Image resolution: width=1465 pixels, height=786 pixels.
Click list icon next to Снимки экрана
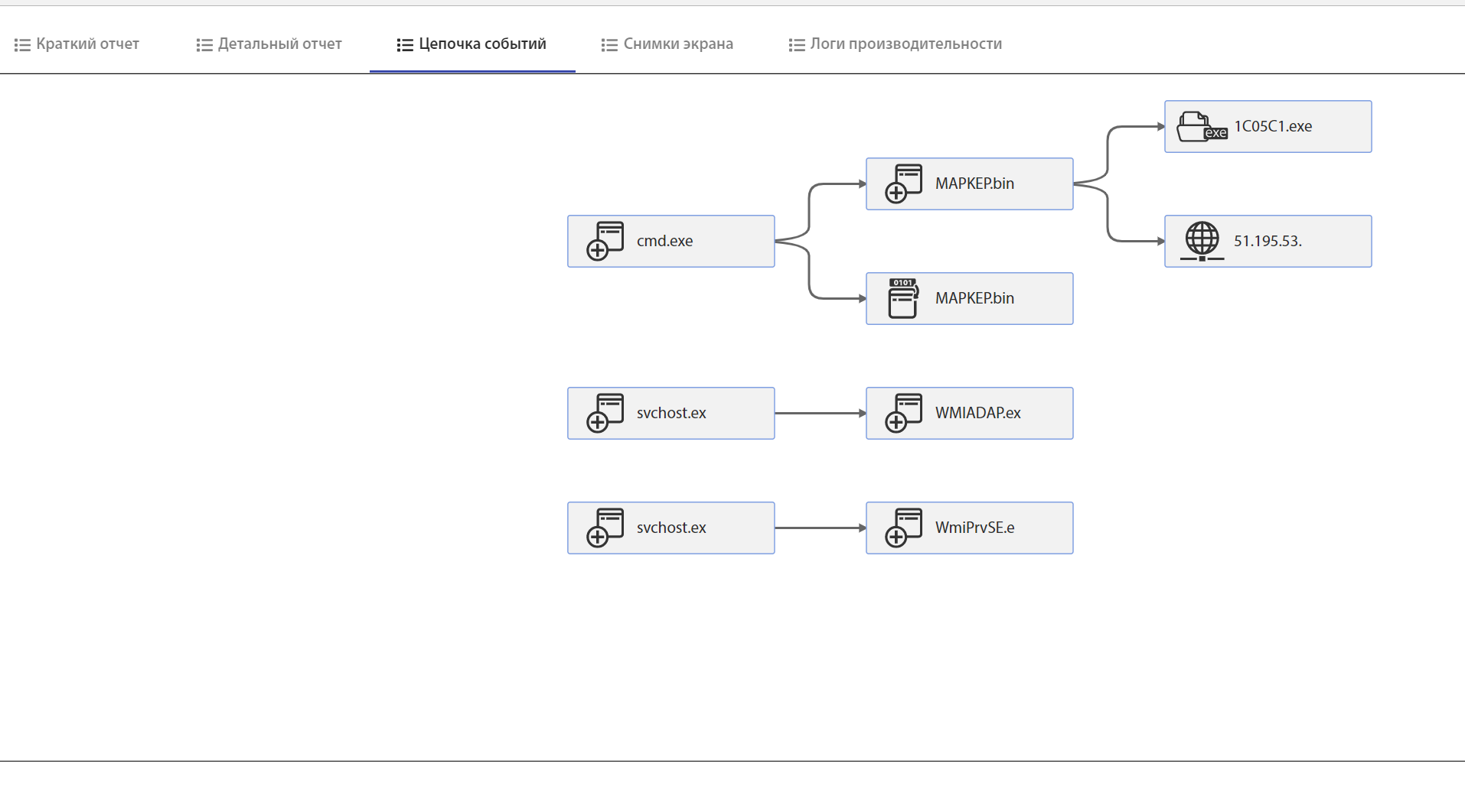pos(609,45)
